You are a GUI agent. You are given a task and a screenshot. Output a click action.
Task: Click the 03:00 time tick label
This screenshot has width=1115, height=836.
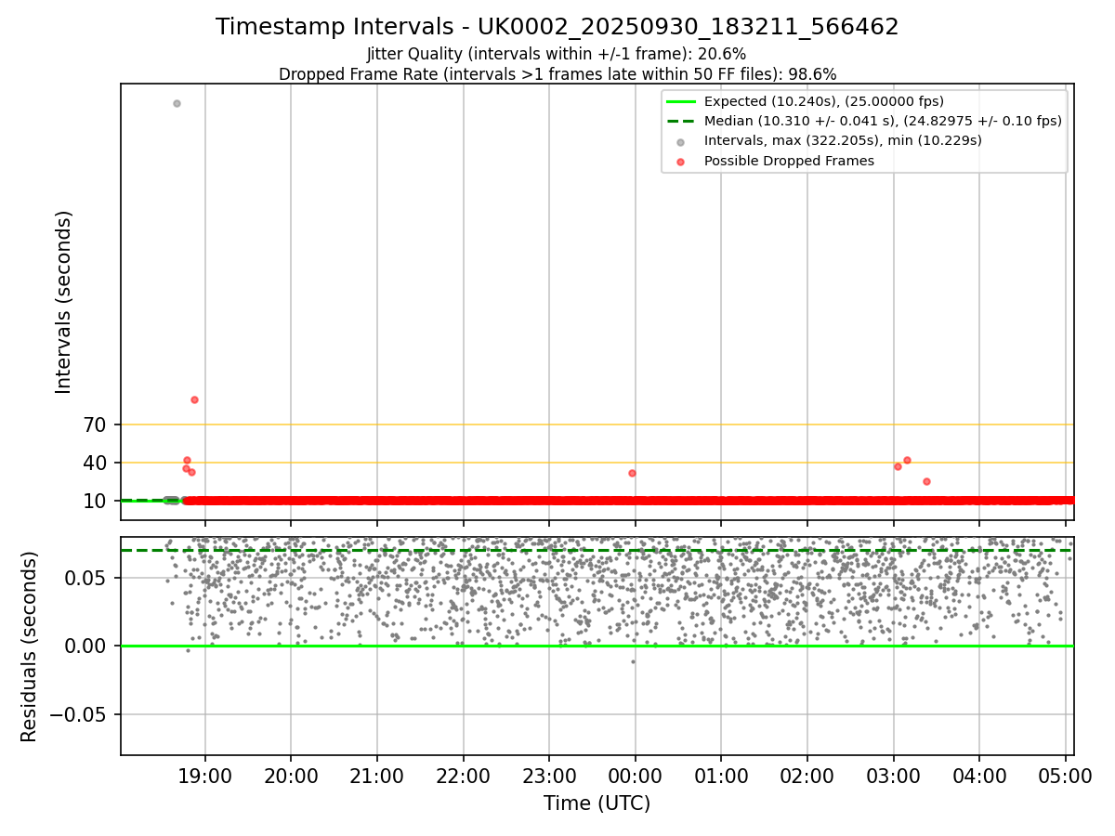(893, 775)
